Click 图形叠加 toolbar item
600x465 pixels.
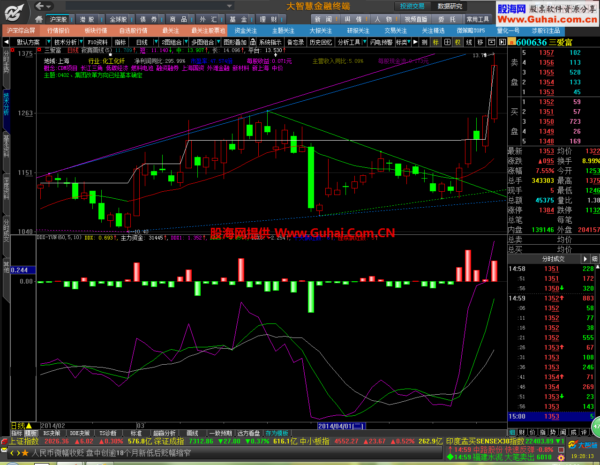pos(235,42)
